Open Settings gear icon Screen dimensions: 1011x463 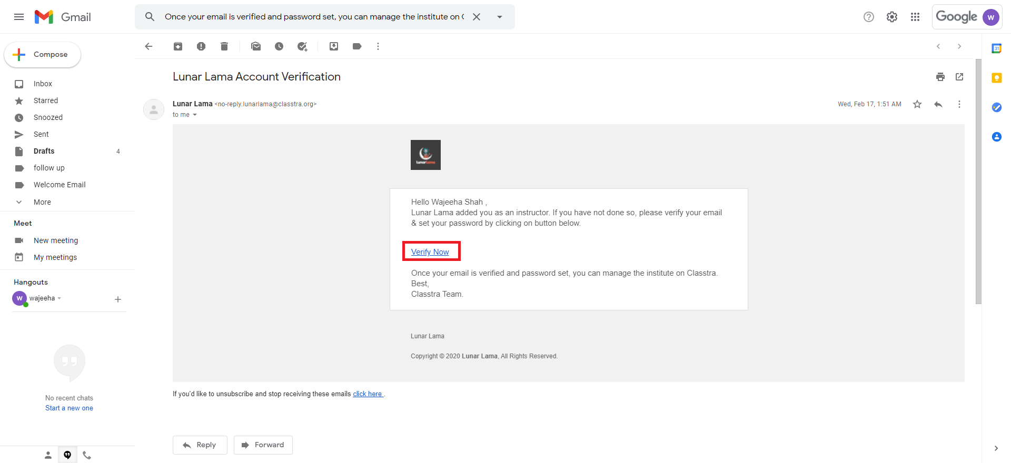tap(892, 17)
